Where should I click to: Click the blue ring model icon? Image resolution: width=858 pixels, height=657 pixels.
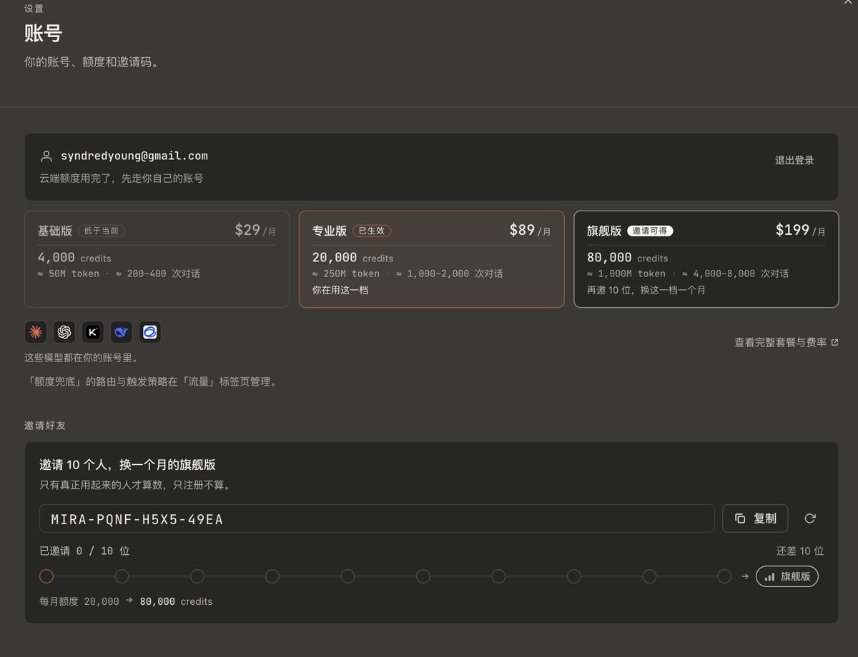click(x=150, y=332)
